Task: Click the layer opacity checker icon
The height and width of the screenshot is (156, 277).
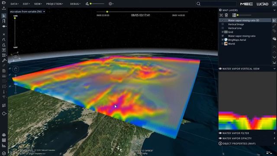Action: [x=234, y=15]
